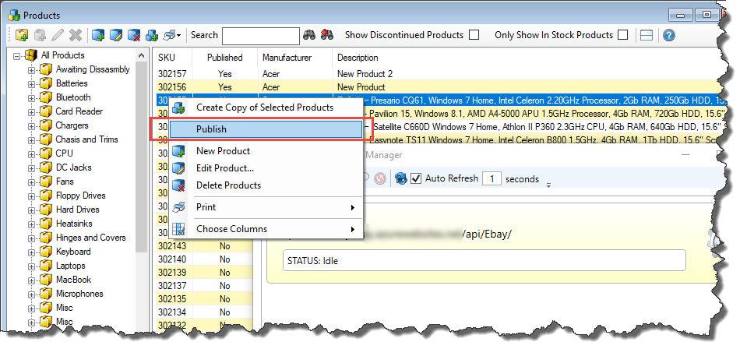Screen dimensions: 747x356
Task: Click the blue help question mark icon
Action: (x=669, y=35)
